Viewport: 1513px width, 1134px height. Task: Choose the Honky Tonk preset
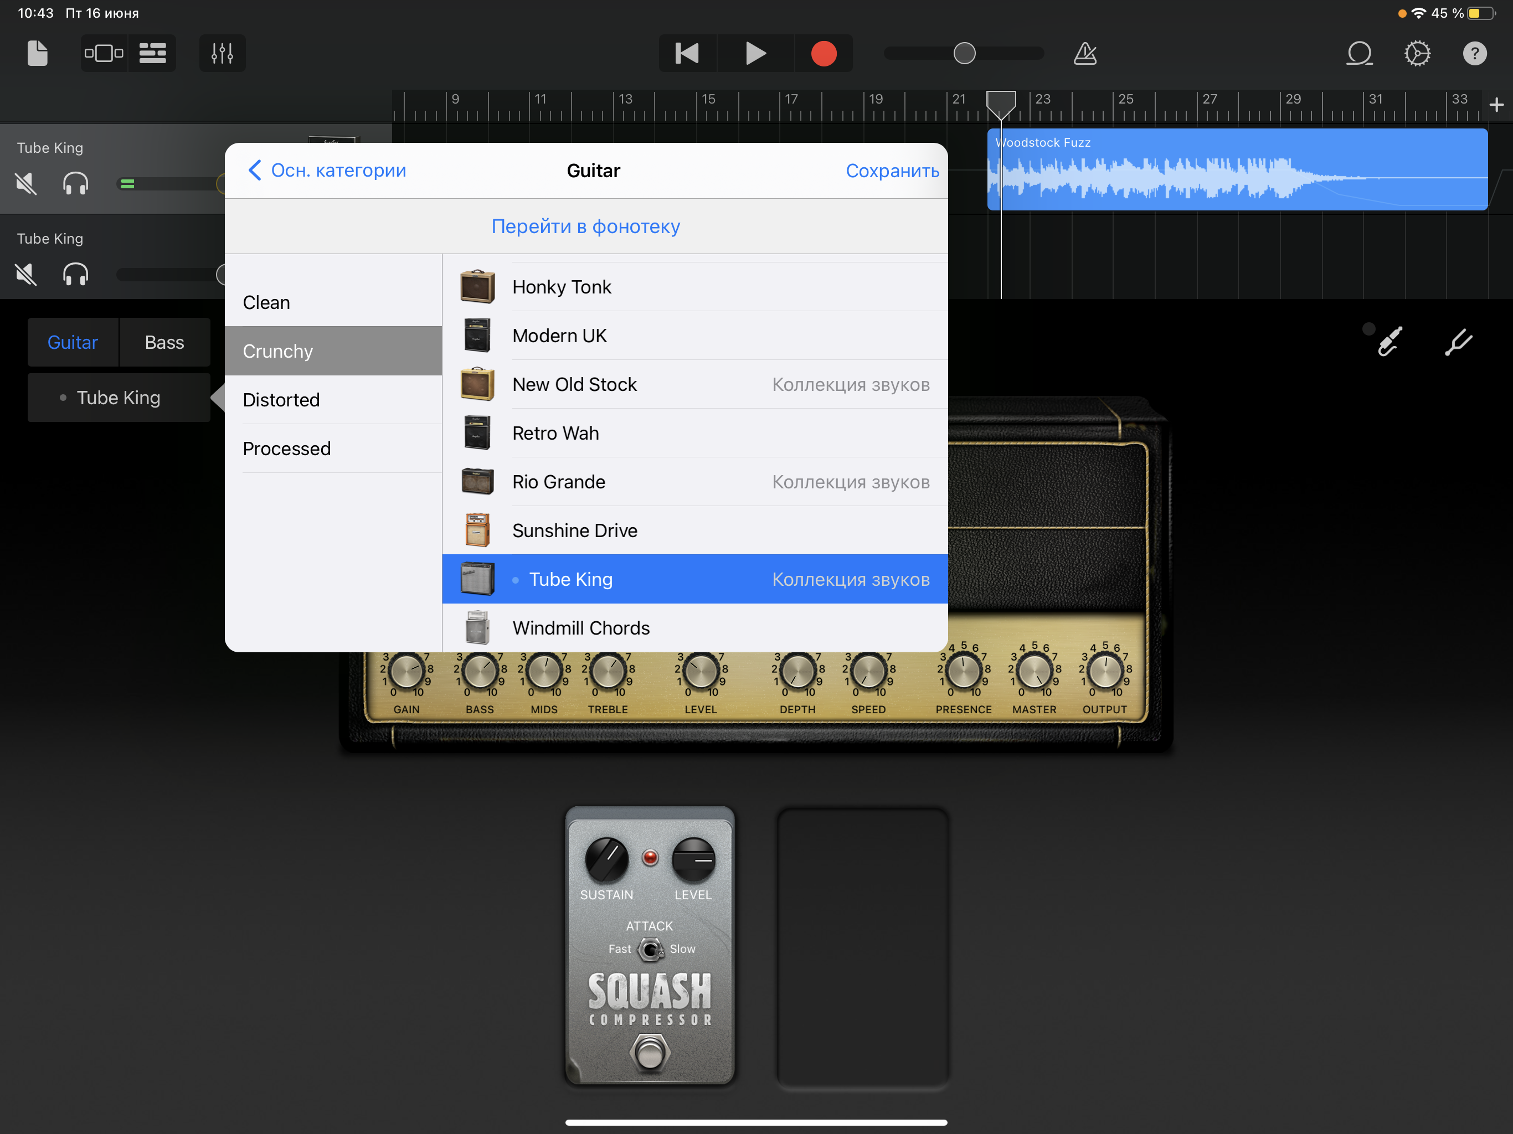(x=695, y=287)
